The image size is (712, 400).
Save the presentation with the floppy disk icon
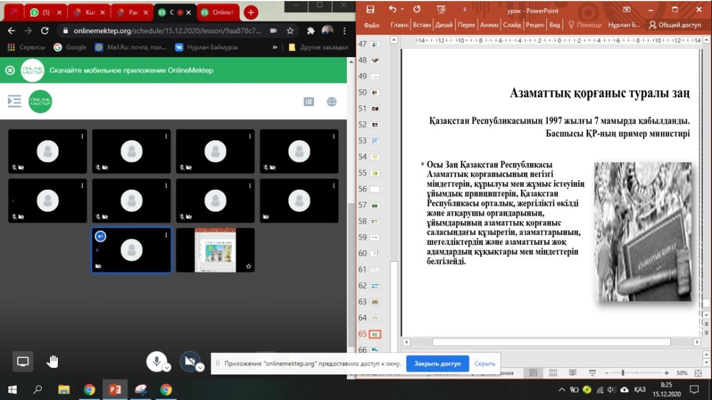pos(370,9)
